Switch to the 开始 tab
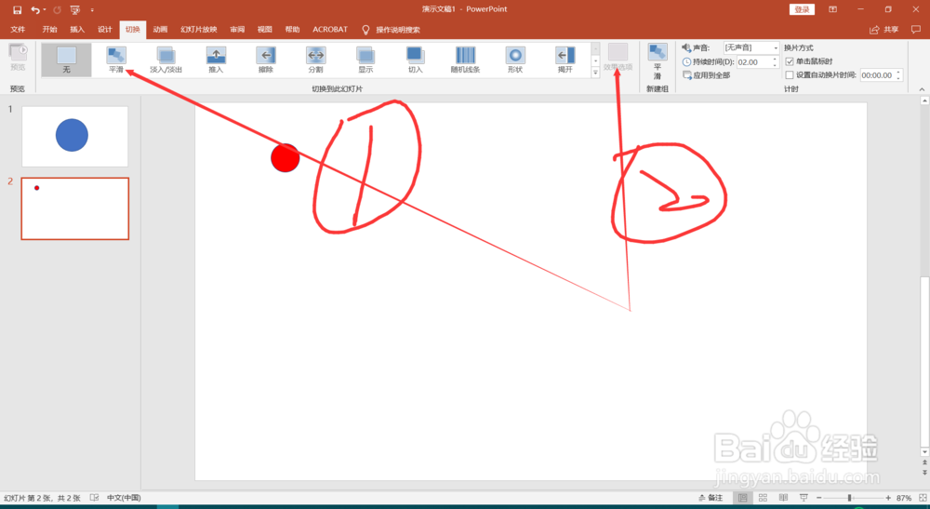930x509 pixels. (x=50, y=29)
